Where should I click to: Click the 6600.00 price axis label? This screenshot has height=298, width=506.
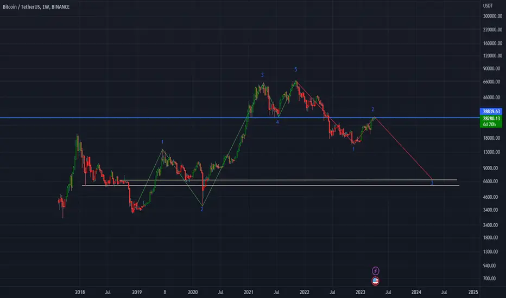click(490, 182)
